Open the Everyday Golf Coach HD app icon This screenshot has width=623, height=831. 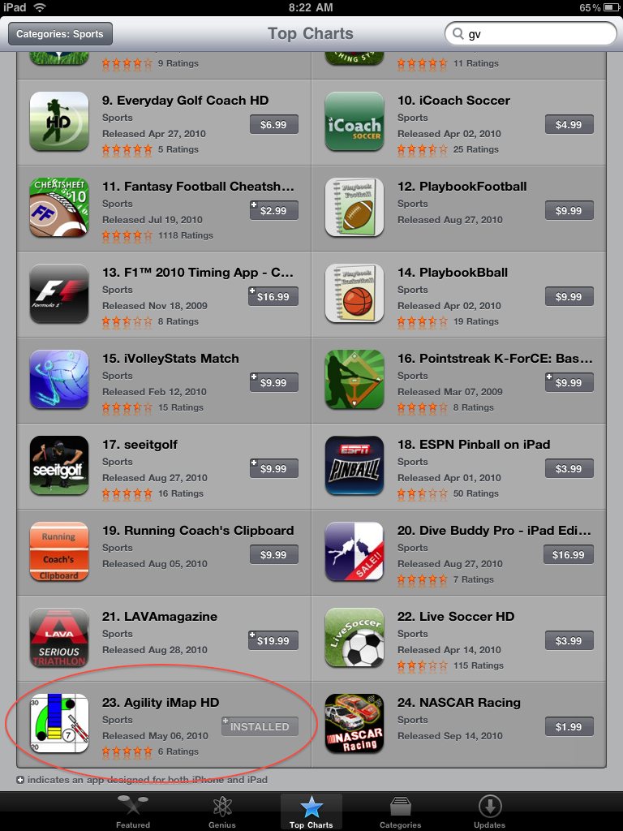coord(58,121)
